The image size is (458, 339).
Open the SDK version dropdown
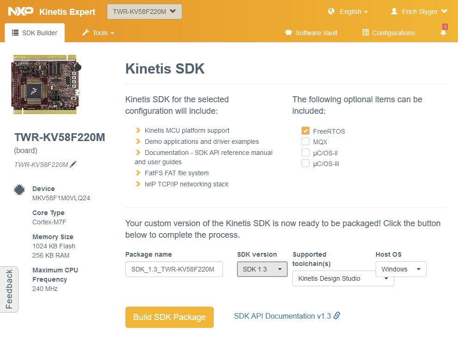262,269
